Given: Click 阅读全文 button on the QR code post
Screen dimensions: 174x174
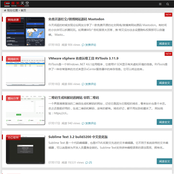Looking at the screenshot, I should click(164, 122).
